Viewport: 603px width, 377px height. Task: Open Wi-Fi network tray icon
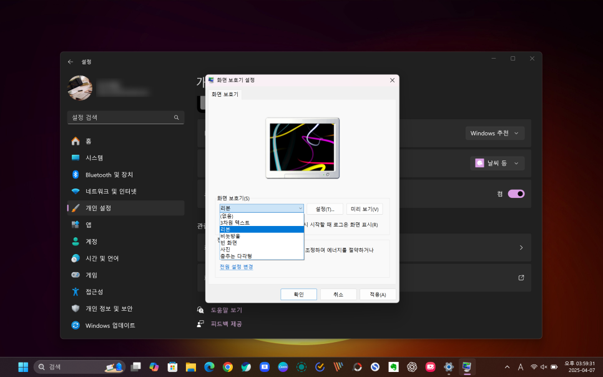coord(534,367)
